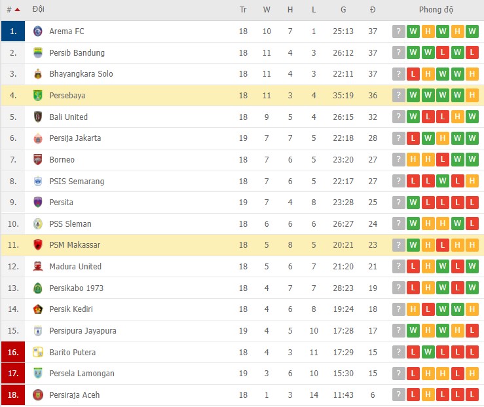
Task: Click the Barito Putera club icon
Action: tap(37, 353)
